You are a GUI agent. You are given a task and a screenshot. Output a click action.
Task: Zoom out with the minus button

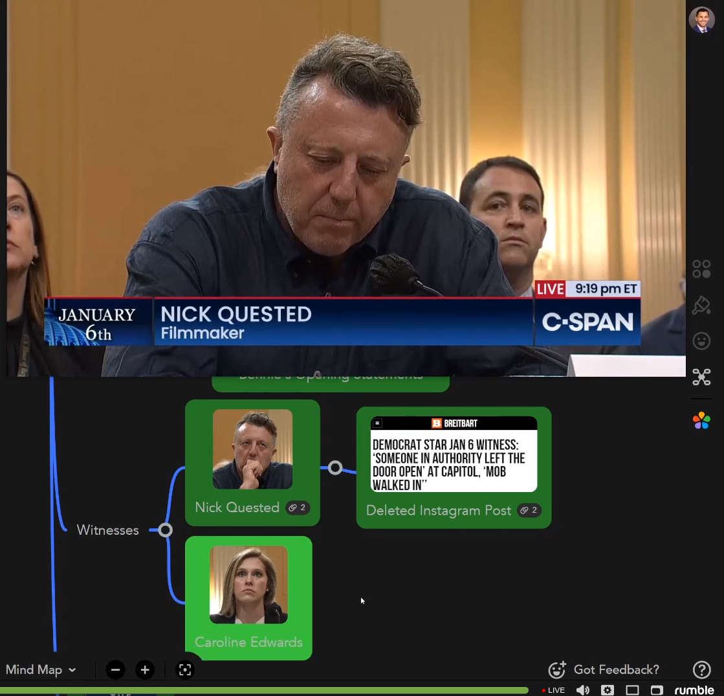tap(115, 669)
